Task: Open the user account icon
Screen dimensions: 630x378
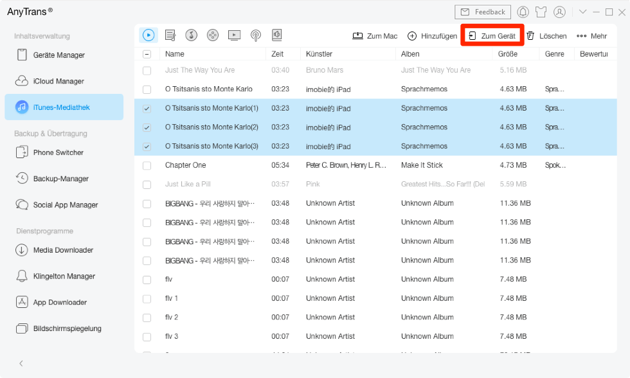Action: click(x=560, y=12)
